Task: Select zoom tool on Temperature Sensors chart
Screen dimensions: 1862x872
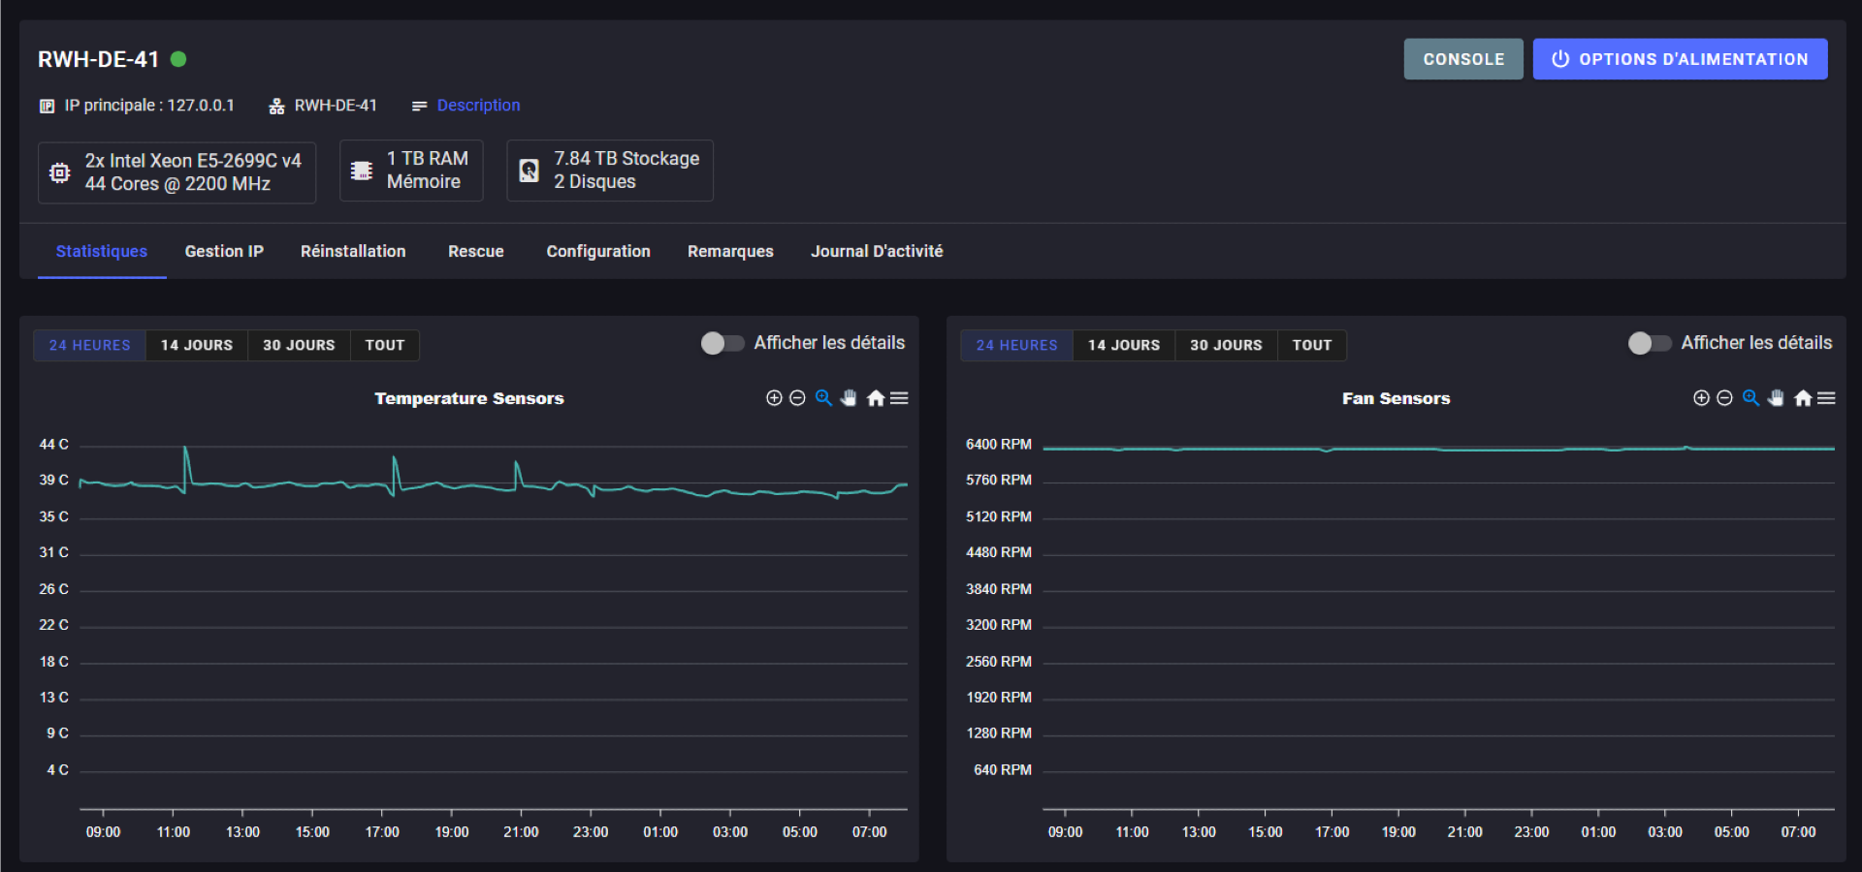Action: tap(823, 398)
